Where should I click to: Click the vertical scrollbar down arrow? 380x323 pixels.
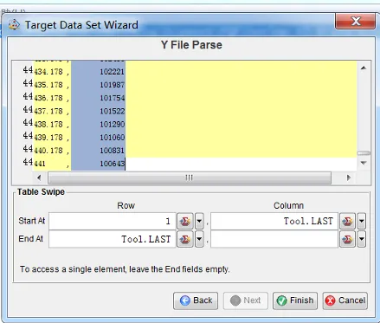[x=364, y=163]
